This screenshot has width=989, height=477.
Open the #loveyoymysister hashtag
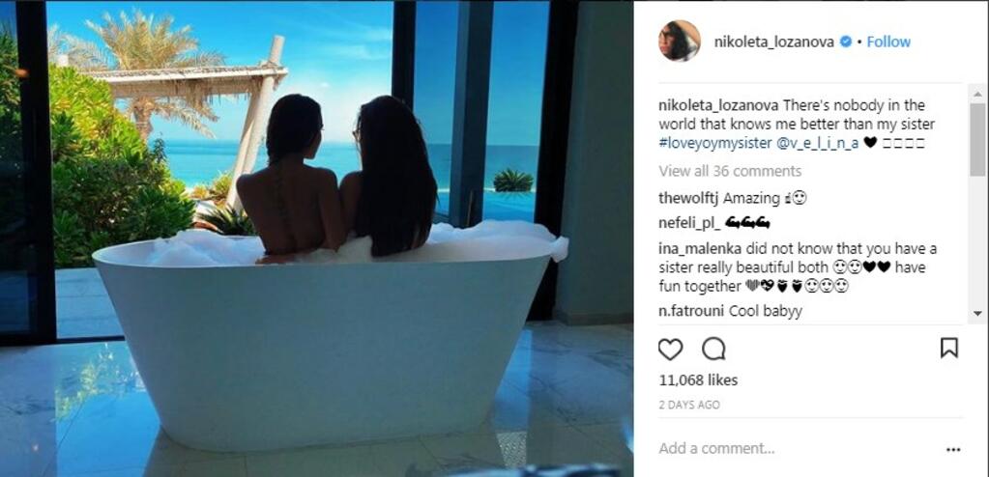pos(714,143)
